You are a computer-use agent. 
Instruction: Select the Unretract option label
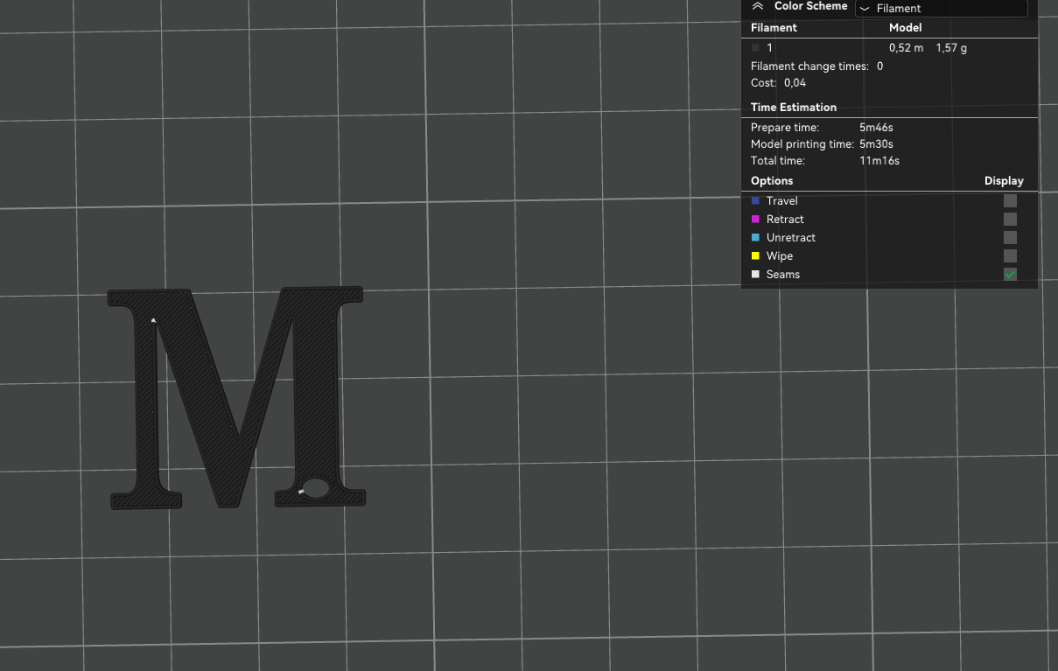click(x=791, y=238)
